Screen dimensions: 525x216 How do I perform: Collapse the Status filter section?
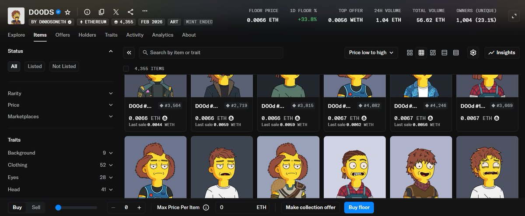point(111,51)
